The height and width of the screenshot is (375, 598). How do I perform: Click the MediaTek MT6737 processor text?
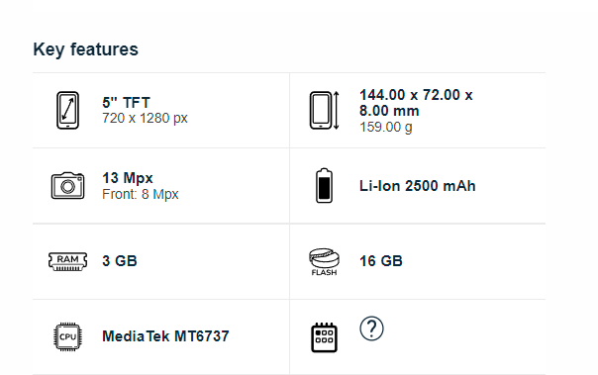pos(165,336)
